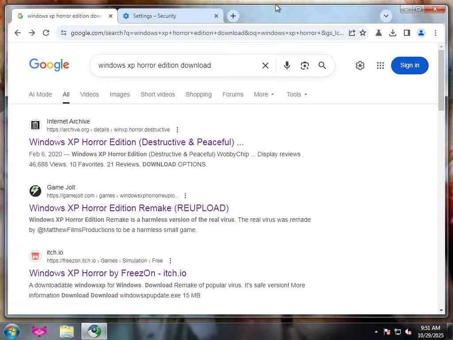The image size is (453, 340).
Task: Click the archive.org result URL
Action: click(x=108, y=130)
